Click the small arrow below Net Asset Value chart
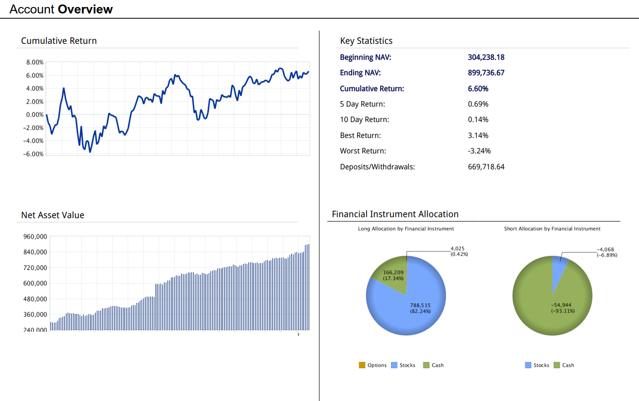This screenshot has height=401, width=639. tap(298, 335)
